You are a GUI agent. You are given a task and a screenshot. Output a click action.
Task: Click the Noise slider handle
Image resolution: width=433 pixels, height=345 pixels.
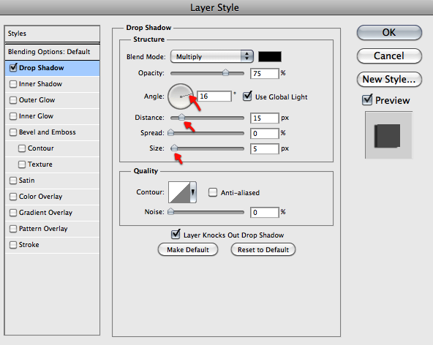171,212
